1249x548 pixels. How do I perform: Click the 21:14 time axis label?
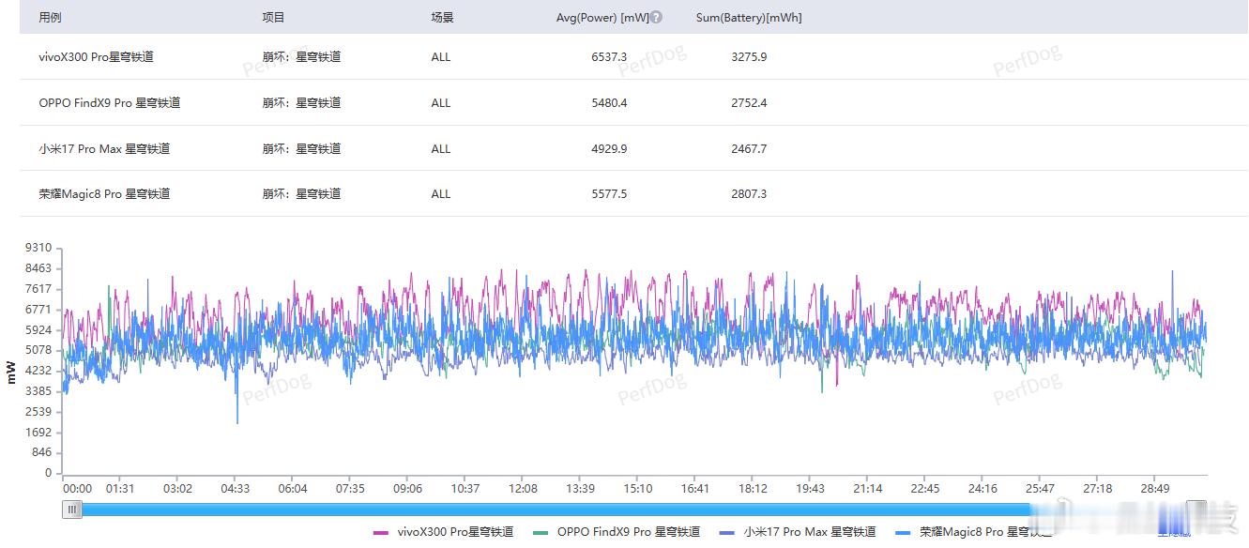point(868,489)
